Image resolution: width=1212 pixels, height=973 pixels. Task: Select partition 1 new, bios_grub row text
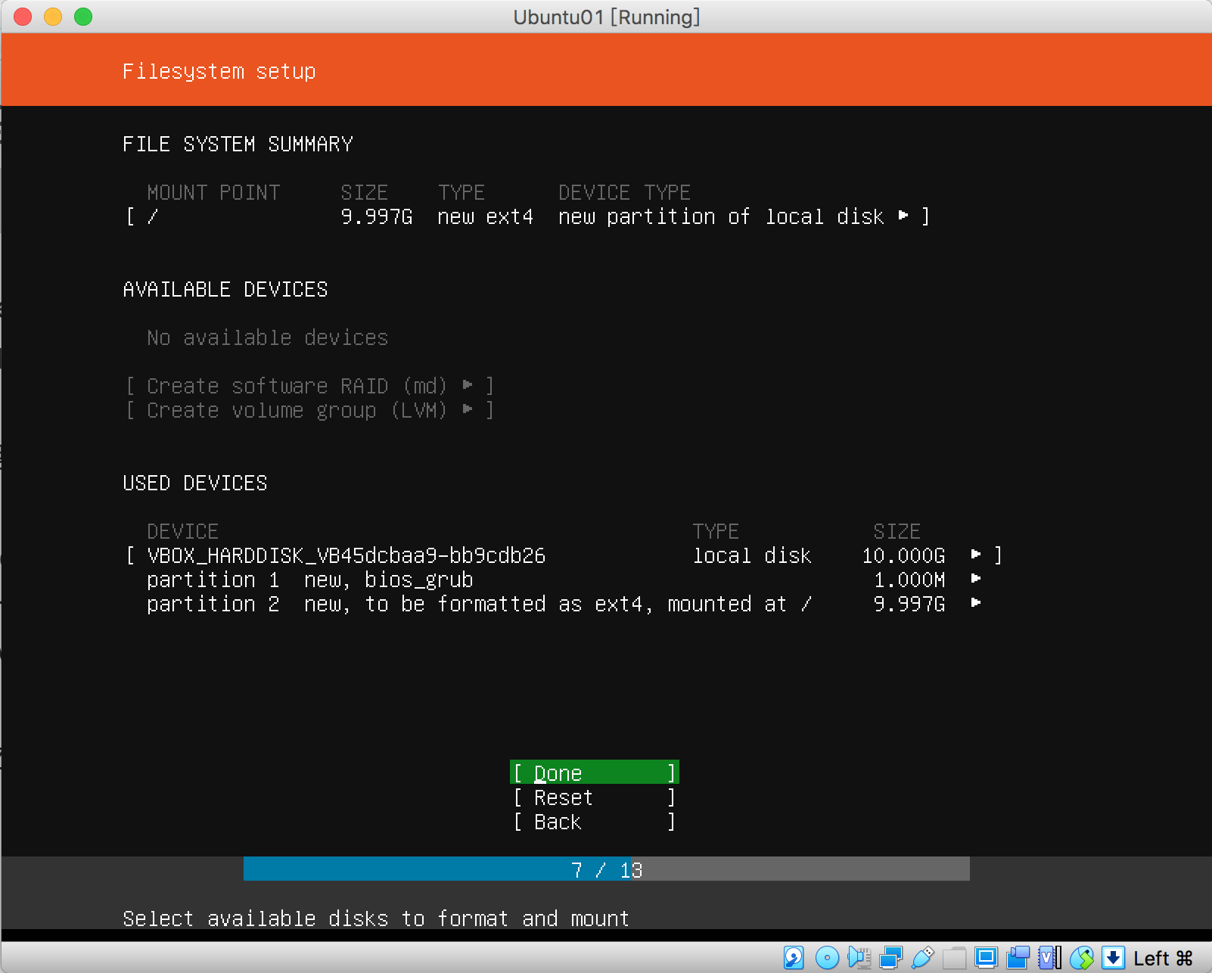pyautogui.click(x=310, y=580)
